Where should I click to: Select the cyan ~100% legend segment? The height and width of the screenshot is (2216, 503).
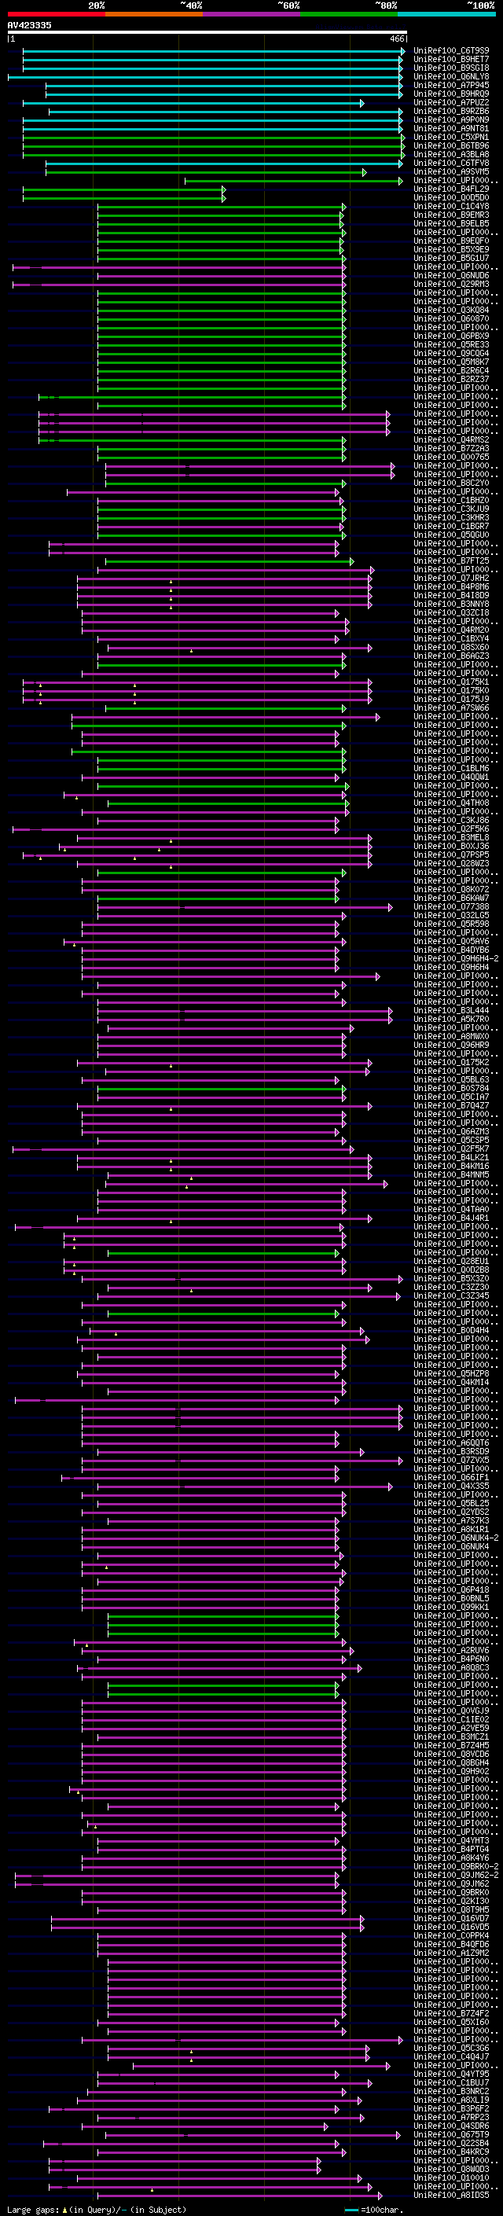[x=446, y=14]
